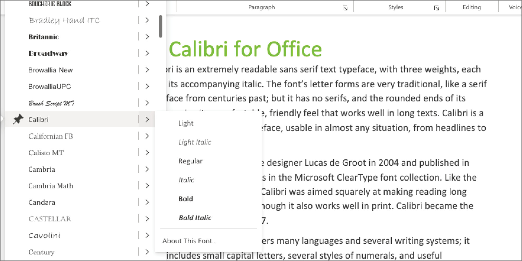
Task: Apply Bold from the weights submenu
Action: pyautogui.click(x=186, y=199)
